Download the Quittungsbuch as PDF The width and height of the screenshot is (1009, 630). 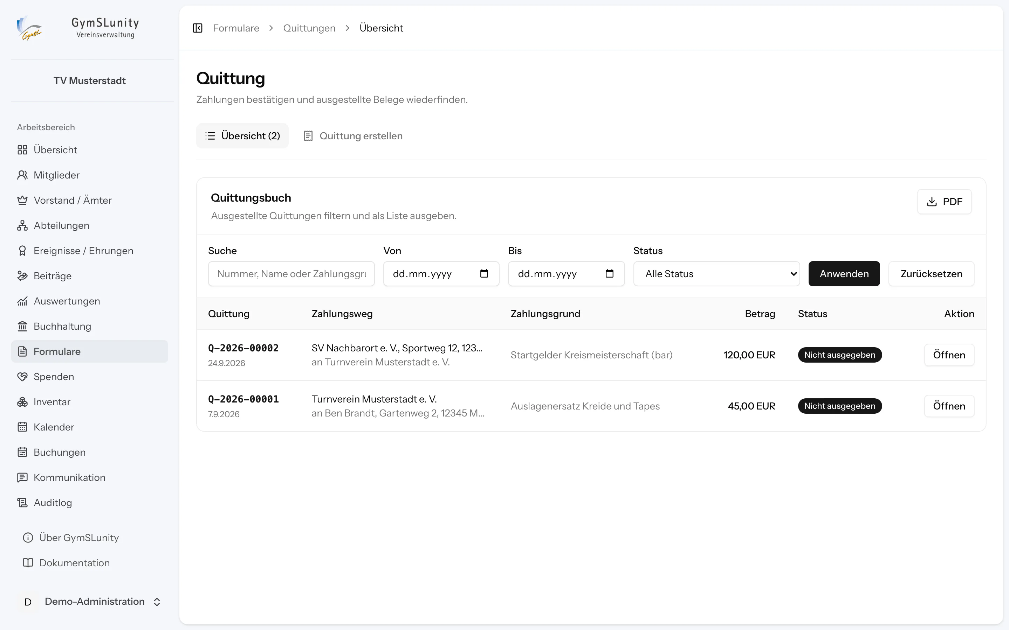point(945,202)
